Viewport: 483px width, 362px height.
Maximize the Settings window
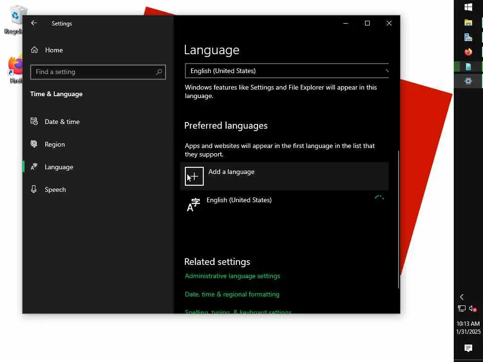tap(367, 23)
